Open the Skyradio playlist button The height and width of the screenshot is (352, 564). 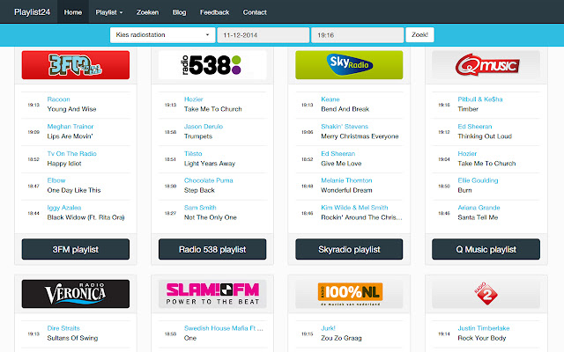click(x=349, y=249)
